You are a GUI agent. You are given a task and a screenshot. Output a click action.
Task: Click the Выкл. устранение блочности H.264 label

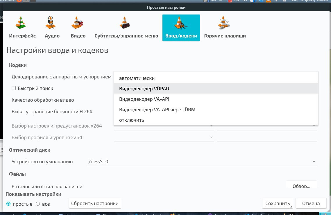coord(52,112)
